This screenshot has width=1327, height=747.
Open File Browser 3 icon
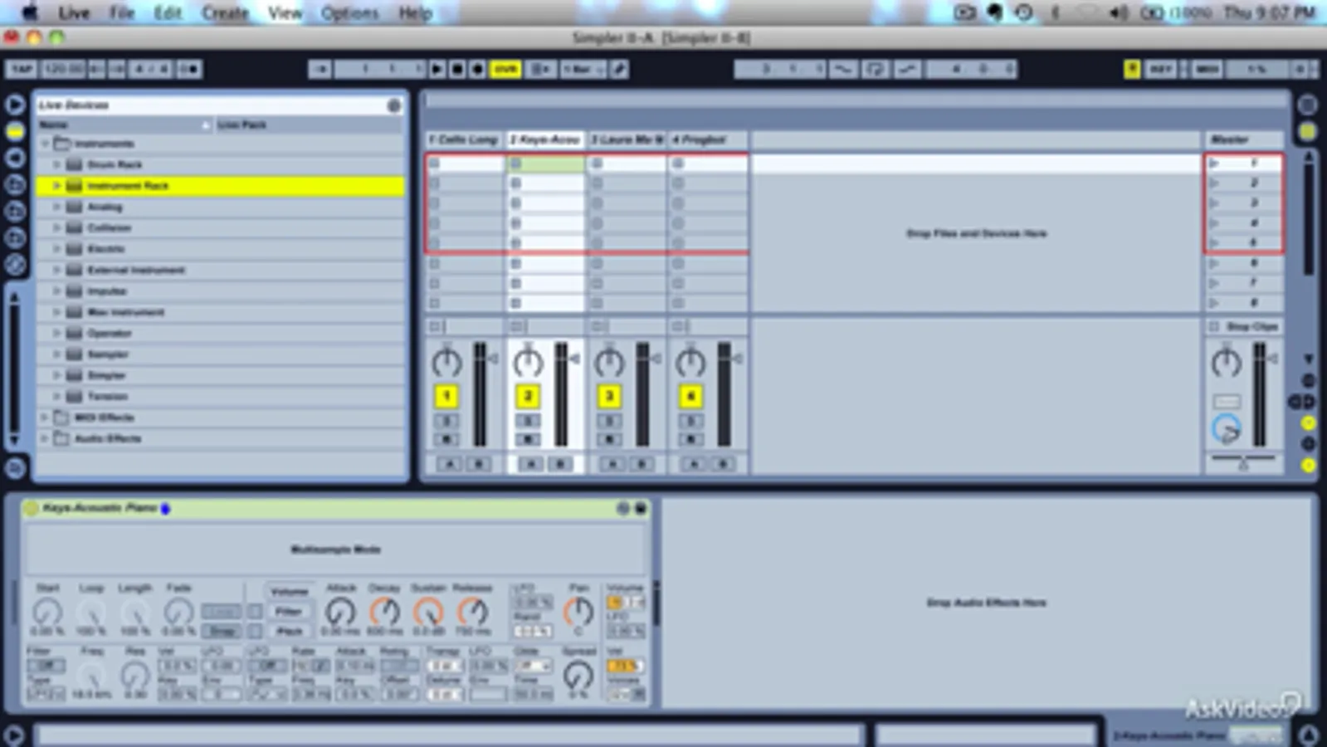click(15, 238)
